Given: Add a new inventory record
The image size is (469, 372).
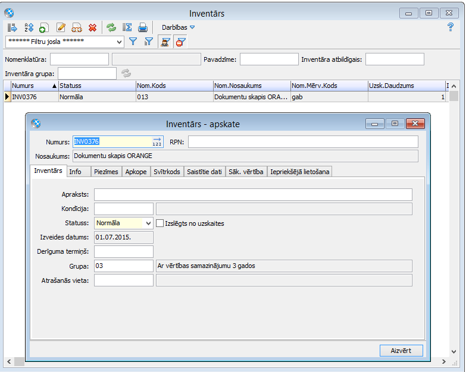Looking at the screenshot, I should tap(44, 27).
